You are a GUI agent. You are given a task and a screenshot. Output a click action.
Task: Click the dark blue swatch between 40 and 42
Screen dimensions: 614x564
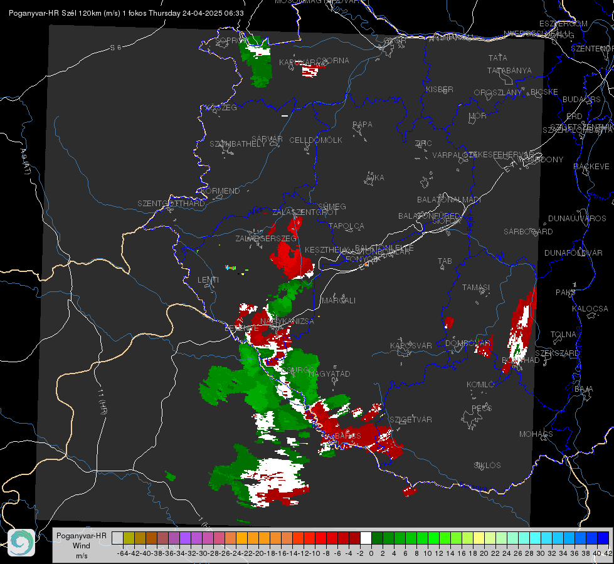603,538
